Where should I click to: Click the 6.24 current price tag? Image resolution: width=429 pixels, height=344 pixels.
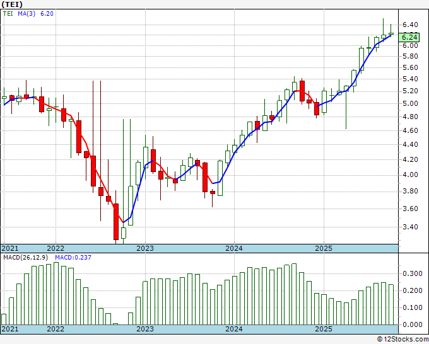(411, 36)
